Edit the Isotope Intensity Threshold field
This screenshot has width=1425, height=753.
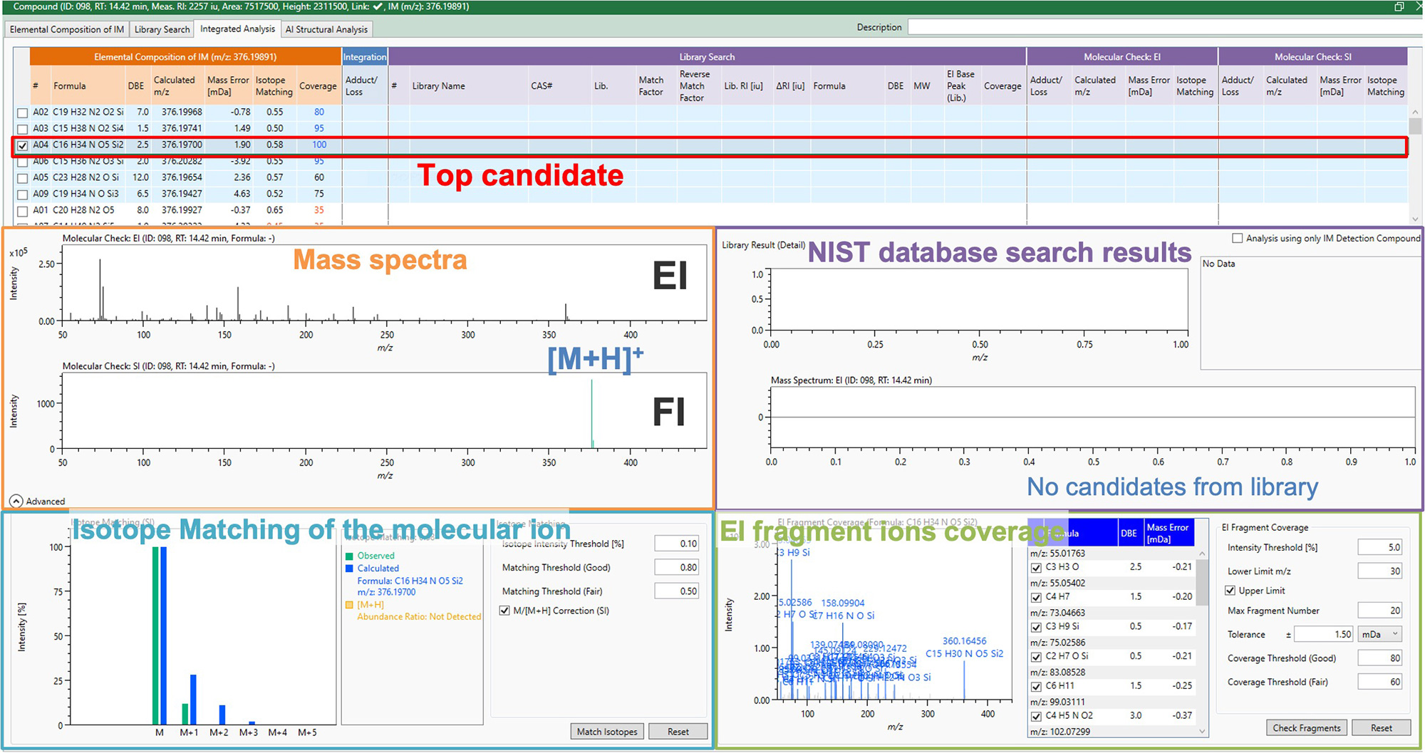coord(677,544)
